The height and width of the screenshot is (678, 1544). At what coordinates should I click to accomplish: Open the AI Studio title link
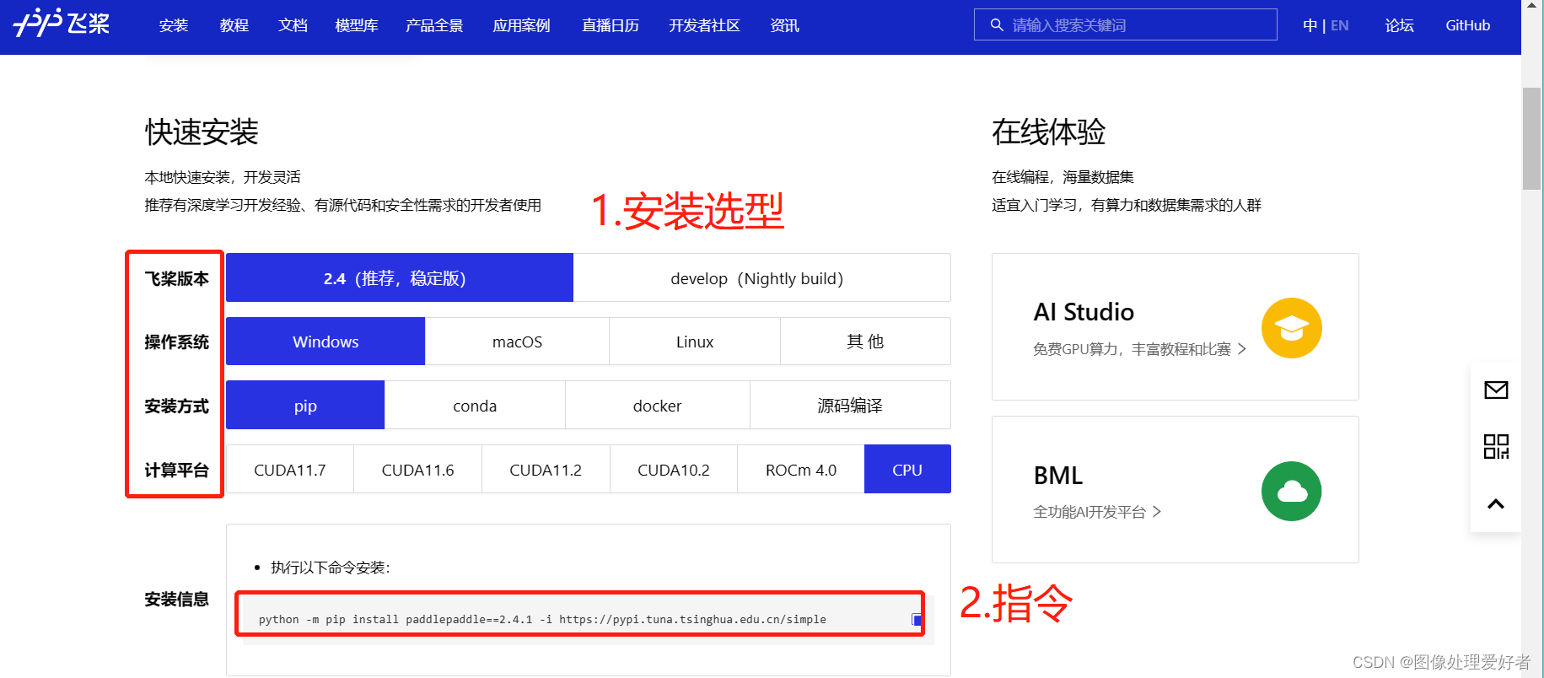click(x=1084, y=312)
